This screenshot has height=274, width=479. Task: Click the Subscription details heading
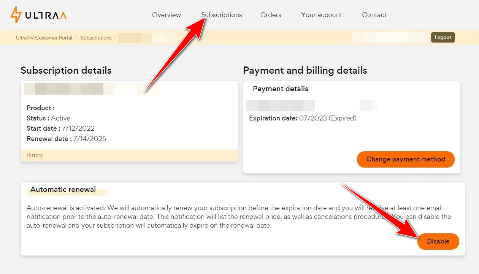pyautogui.click(x=66, y=70)
